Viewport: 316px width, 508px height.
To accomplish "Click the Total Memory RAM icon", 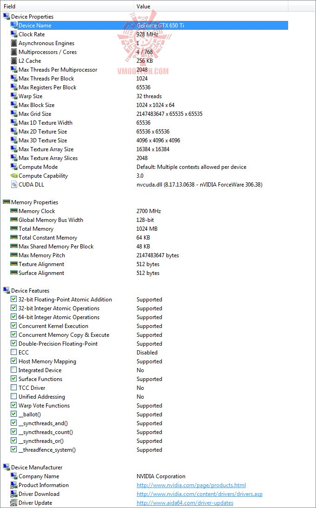I will [13, 228].
